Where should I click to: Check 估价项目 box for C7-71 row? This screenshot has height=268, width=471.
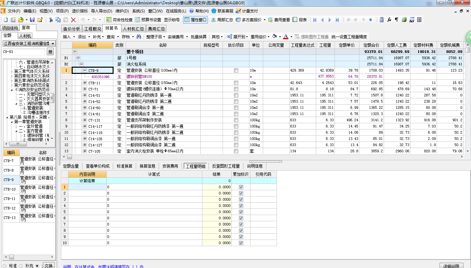coord(236,89)
